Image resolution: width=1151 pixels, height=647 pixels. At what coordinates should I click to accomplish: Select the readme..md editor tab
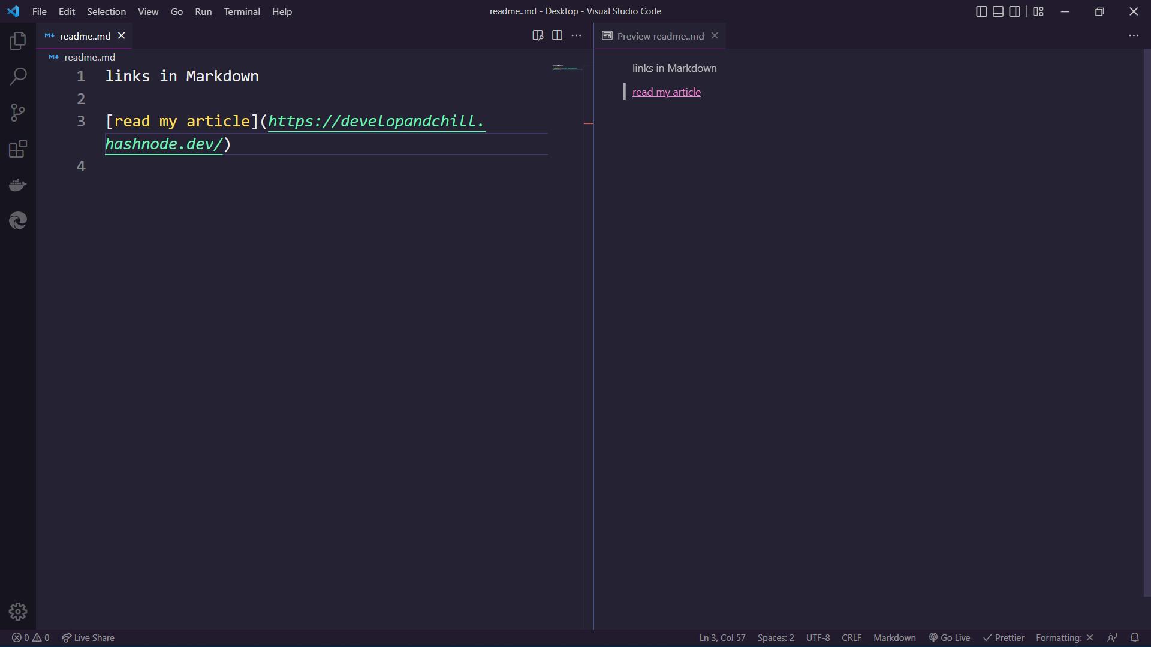tap(85, 36)
